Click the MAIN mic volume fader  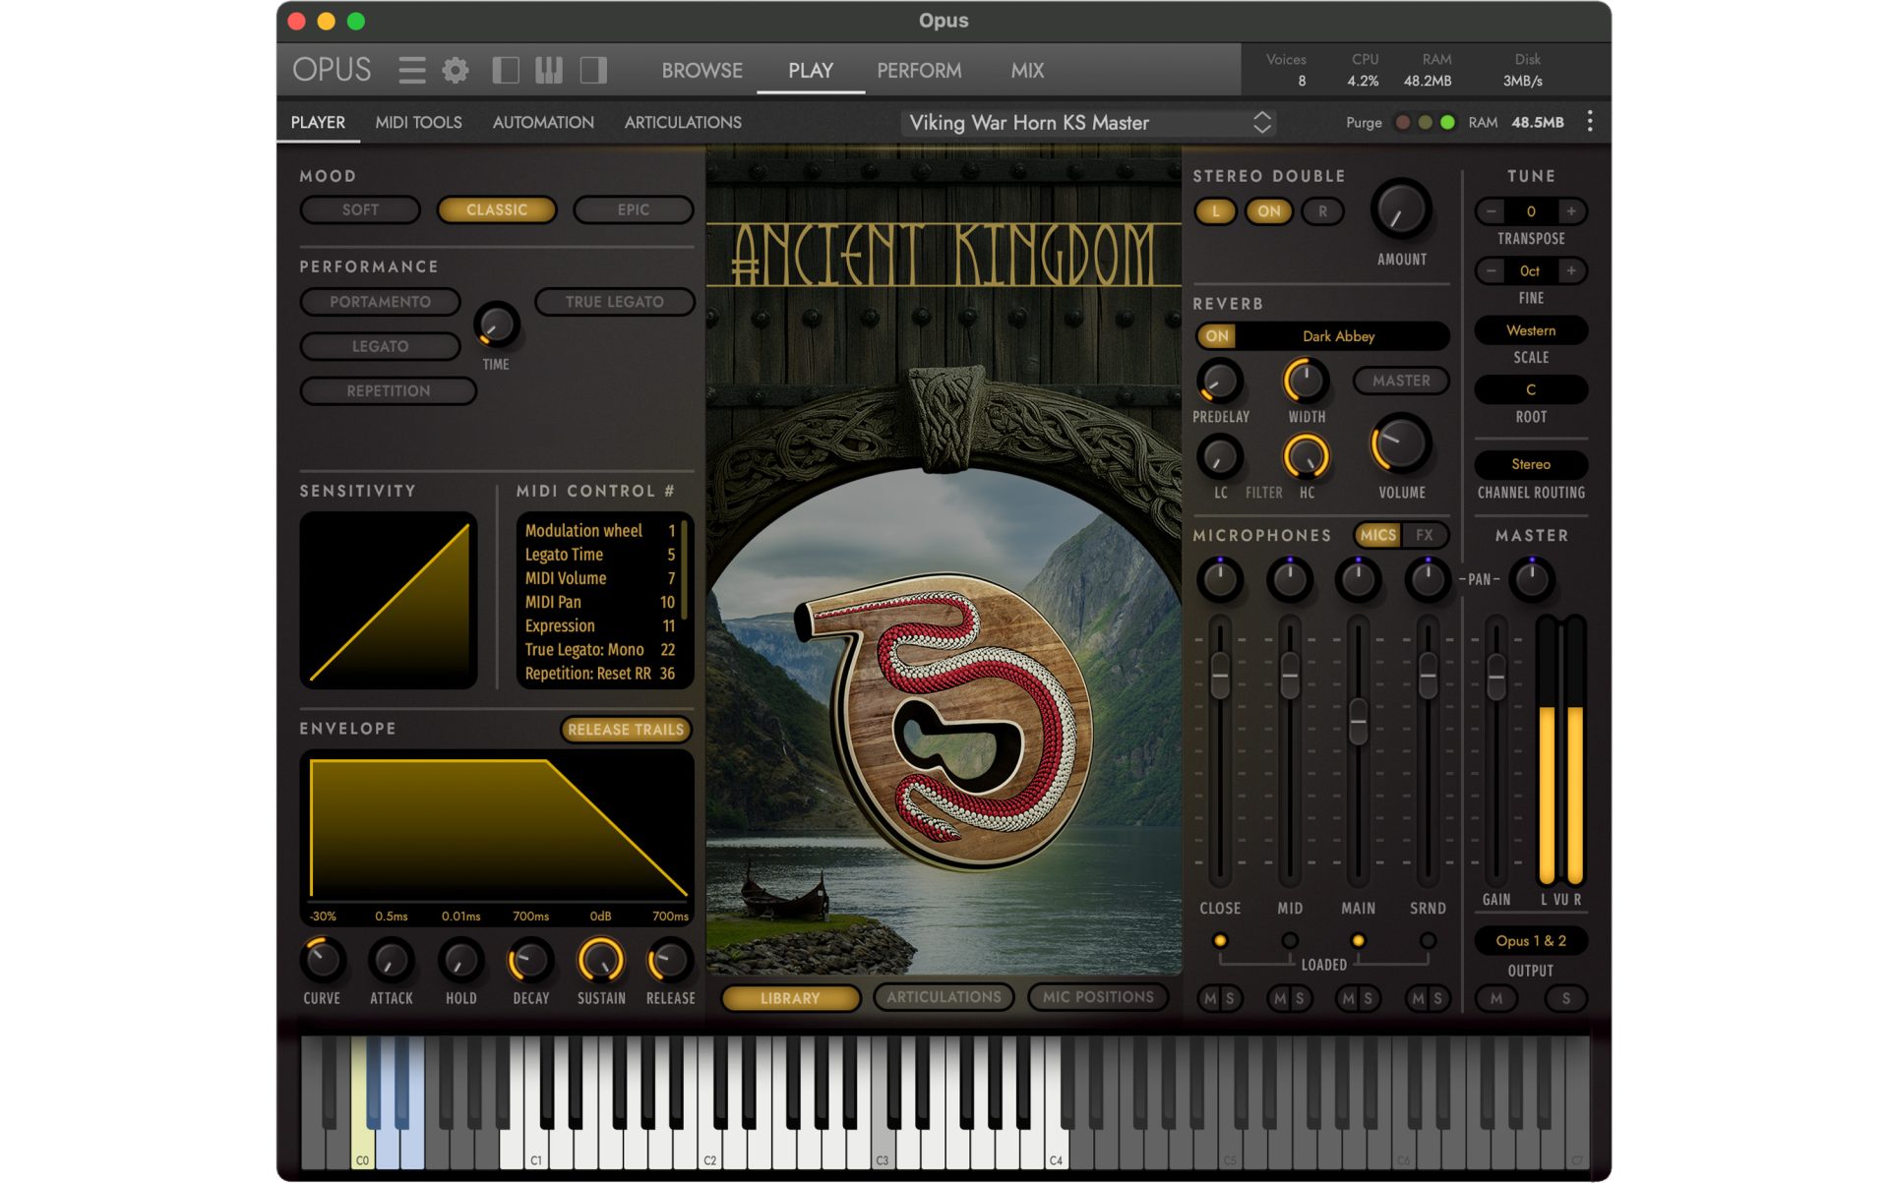pyautogui.click(x=1358, y=721)
